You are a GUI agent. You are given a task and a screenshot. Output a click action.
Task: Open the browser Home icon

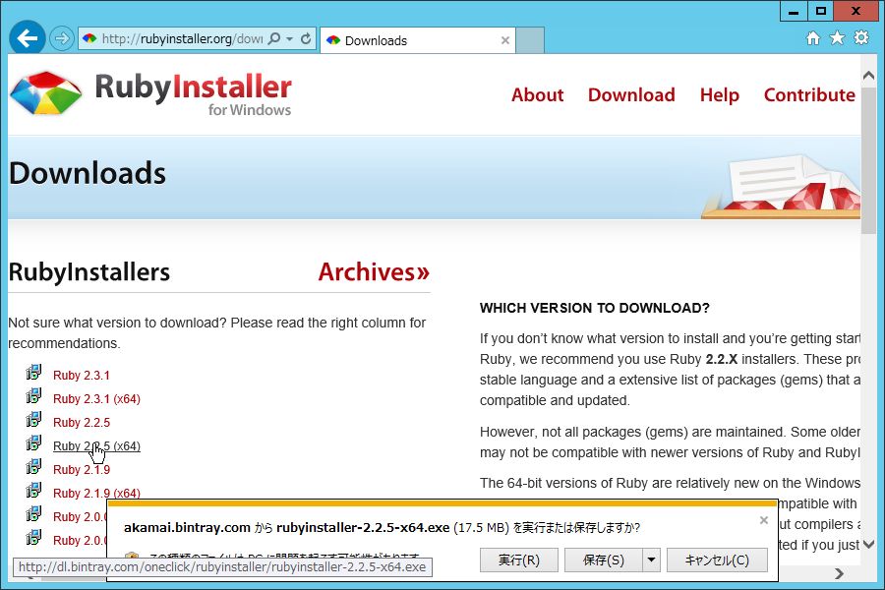pos(813,37)
